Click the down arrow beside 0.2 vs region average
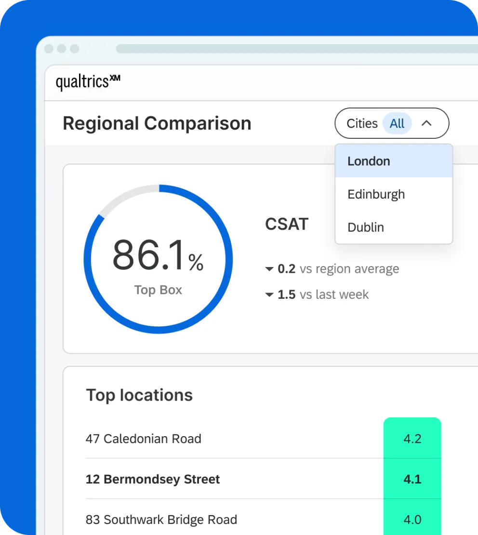This screenshot has height=535, width=478. [269, 269]
